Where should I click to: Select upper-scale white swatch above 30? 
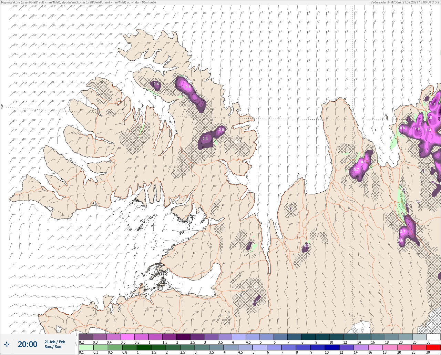(434, 337)
